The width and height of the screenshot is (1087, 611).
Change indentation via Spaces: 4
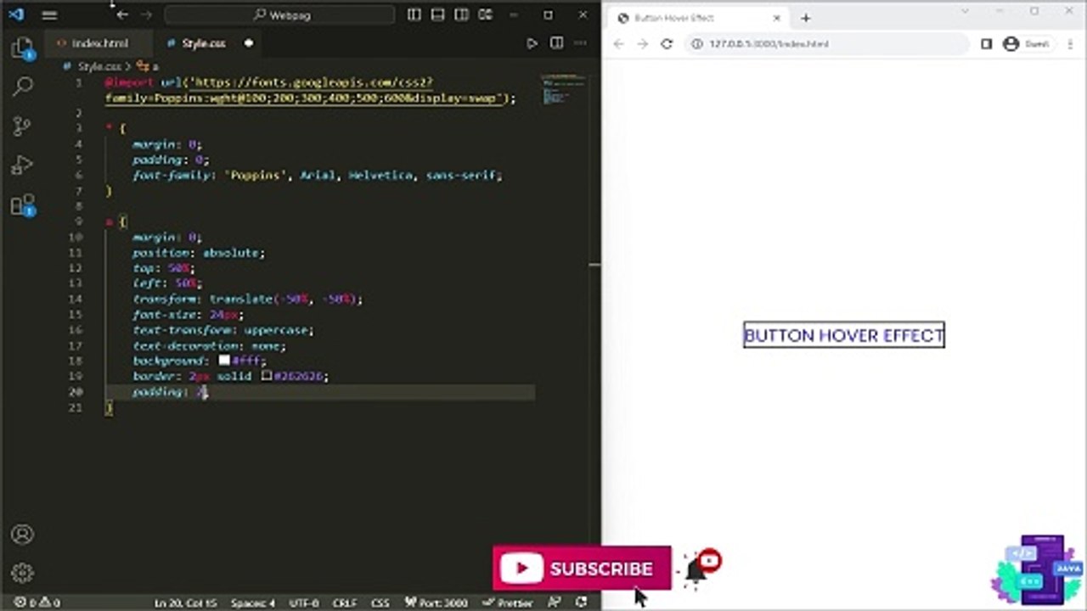253,603
